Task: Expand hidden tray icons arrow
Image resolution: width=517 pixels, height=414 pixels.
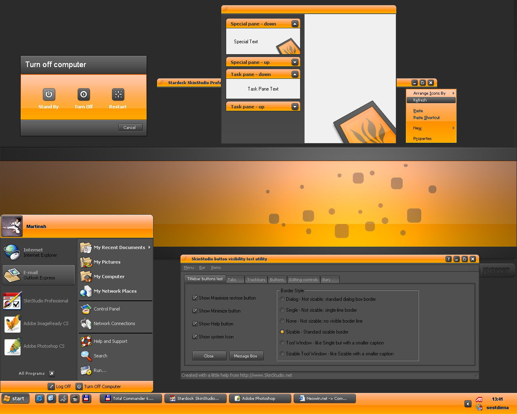Action: (x=468, y=404)
